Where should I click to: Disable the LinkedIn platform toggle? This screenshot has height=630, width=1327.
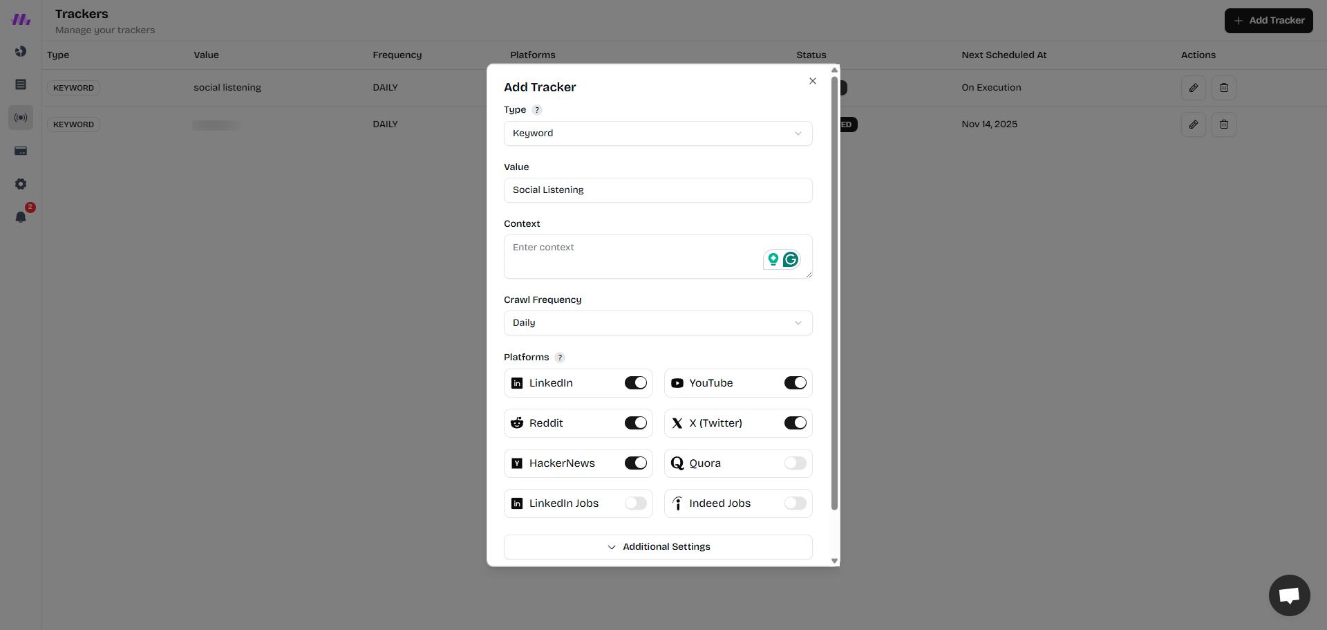tap(635, 382)
